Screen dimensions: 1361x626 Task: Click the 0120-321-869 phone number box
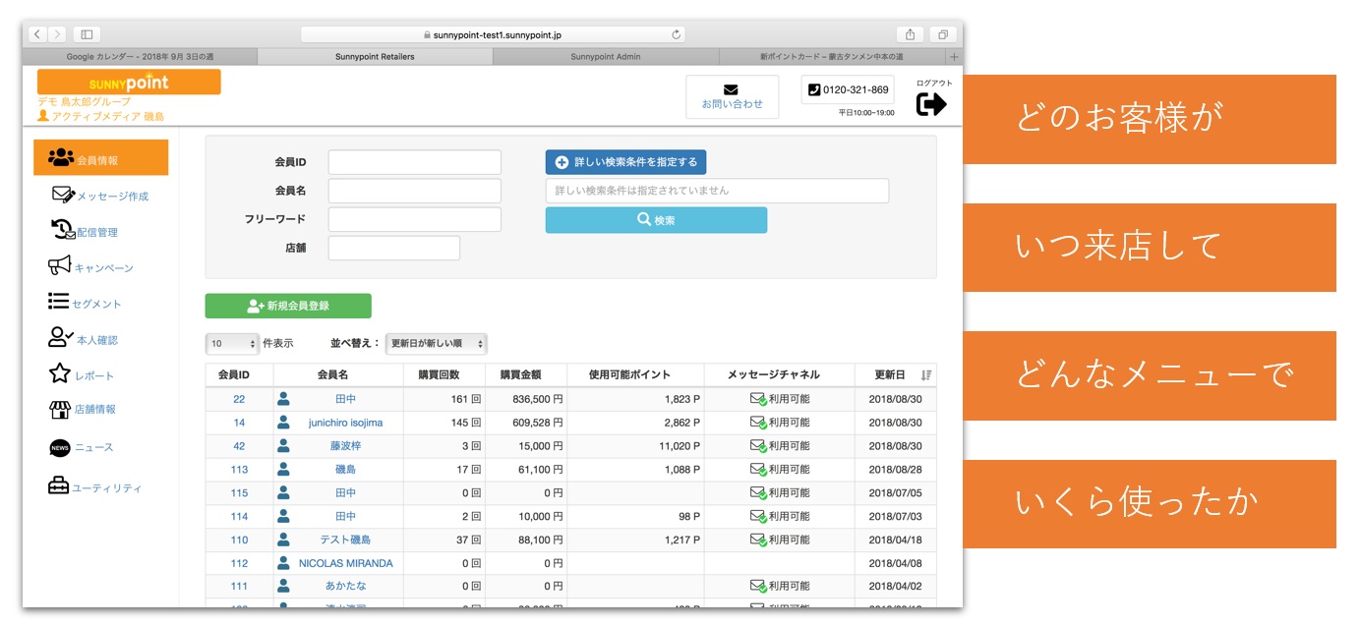[848, 90]
